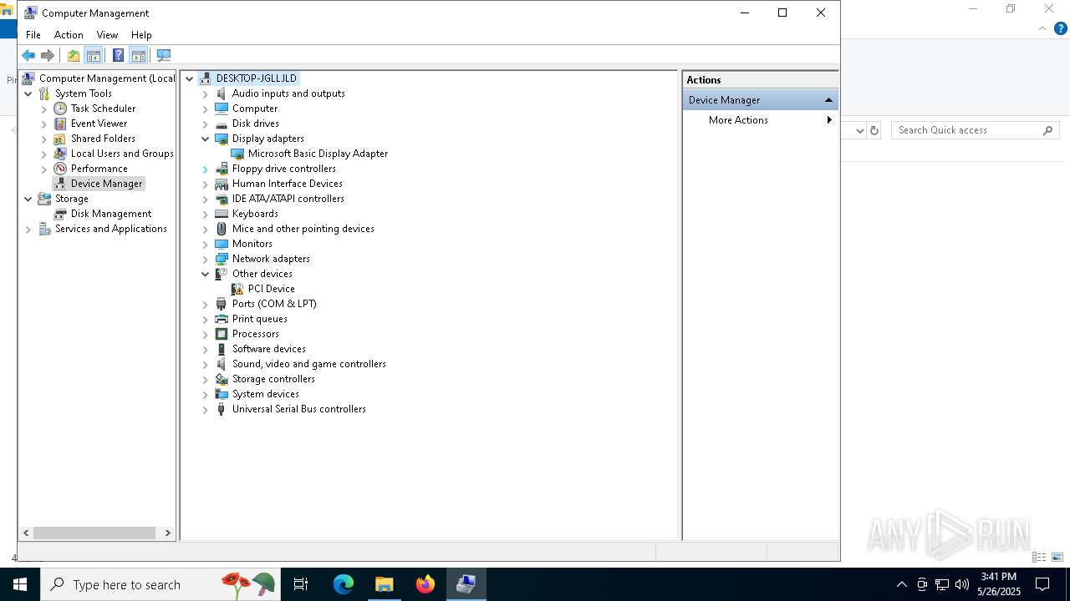This screenshot has height=601, width=1070.
Task: Open the More Actions submenu arrow
Action: coord(829,120)
